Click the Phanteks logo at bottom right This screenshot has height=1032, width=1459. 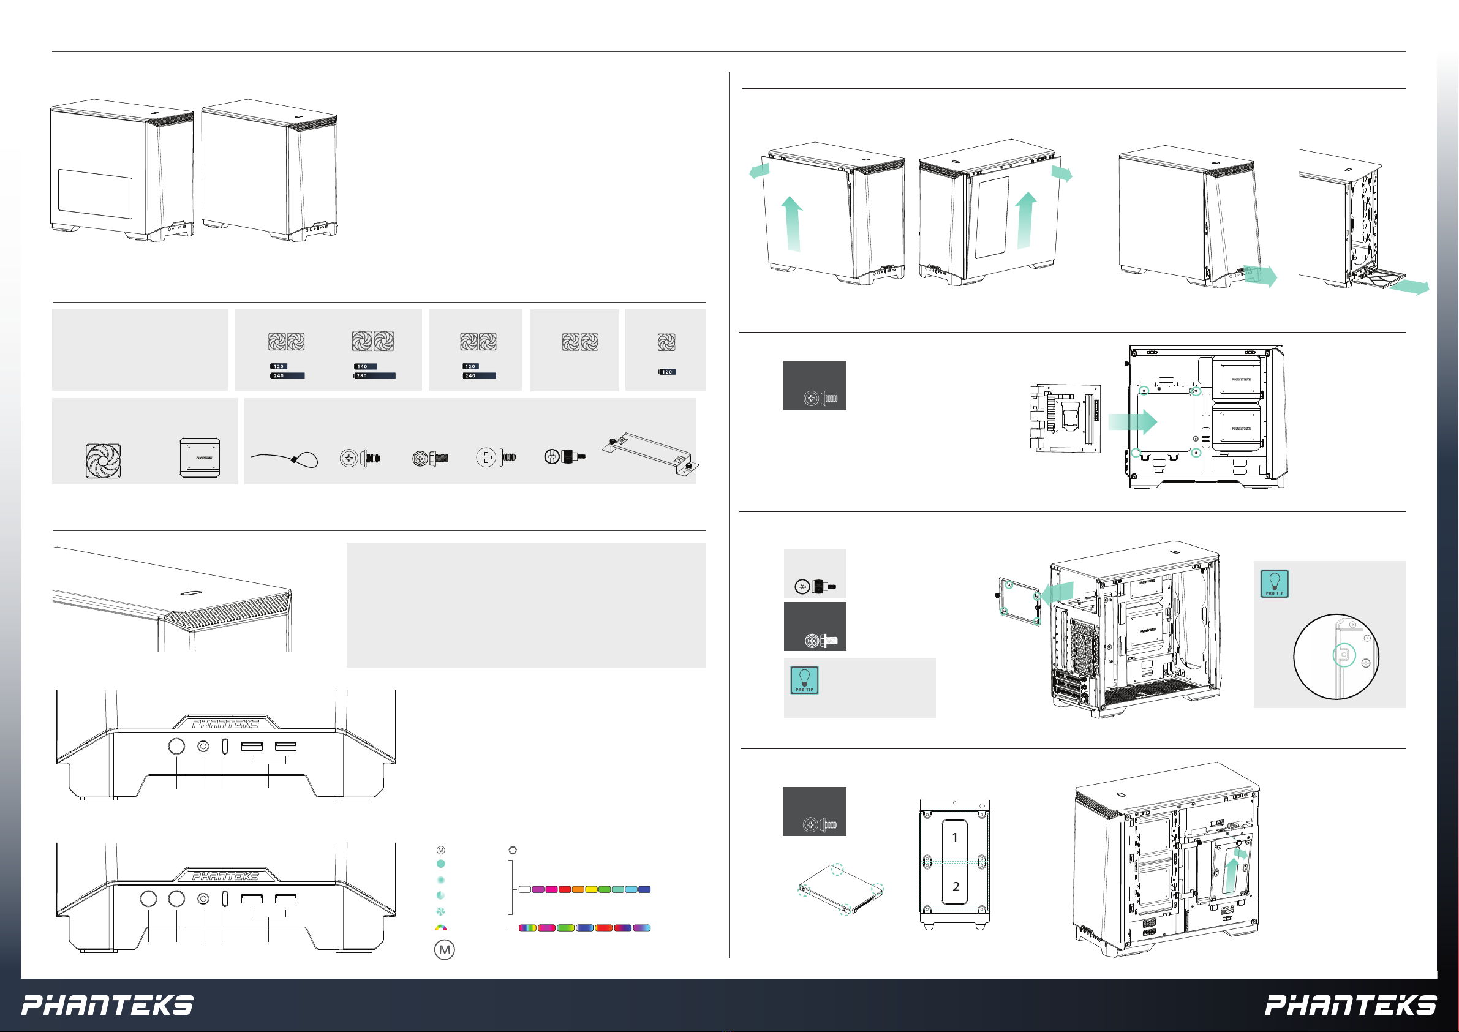[1351, 1006]
